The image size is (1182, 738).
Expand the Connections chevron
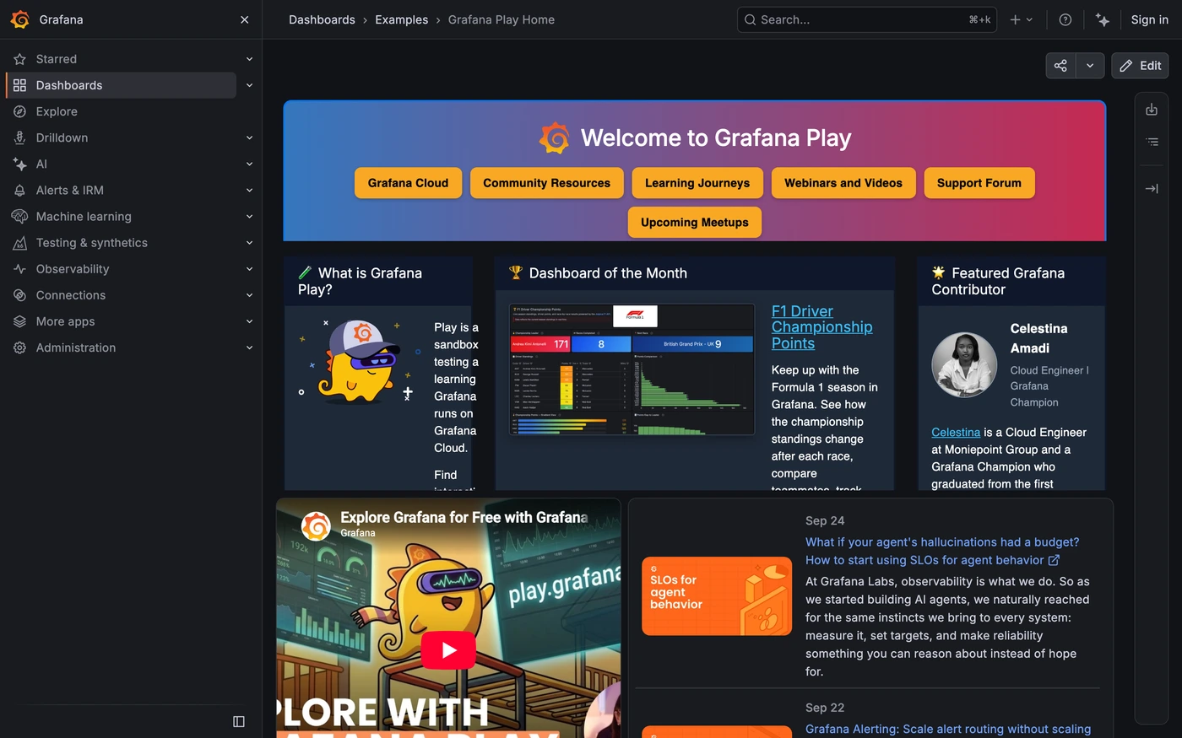[x=249, y=295]
